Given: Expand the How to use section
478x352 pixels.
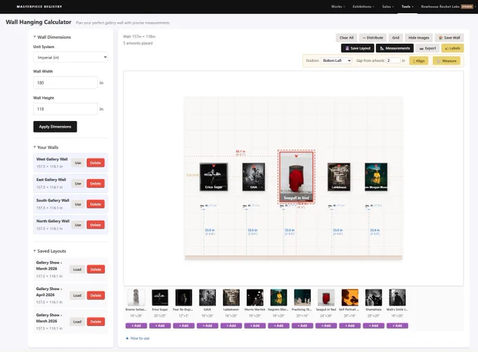Looking at the screenshot, I should coord(138,338).
